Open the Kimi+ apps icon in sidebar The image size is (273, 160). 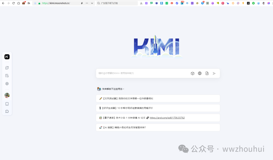pos(7,84)
